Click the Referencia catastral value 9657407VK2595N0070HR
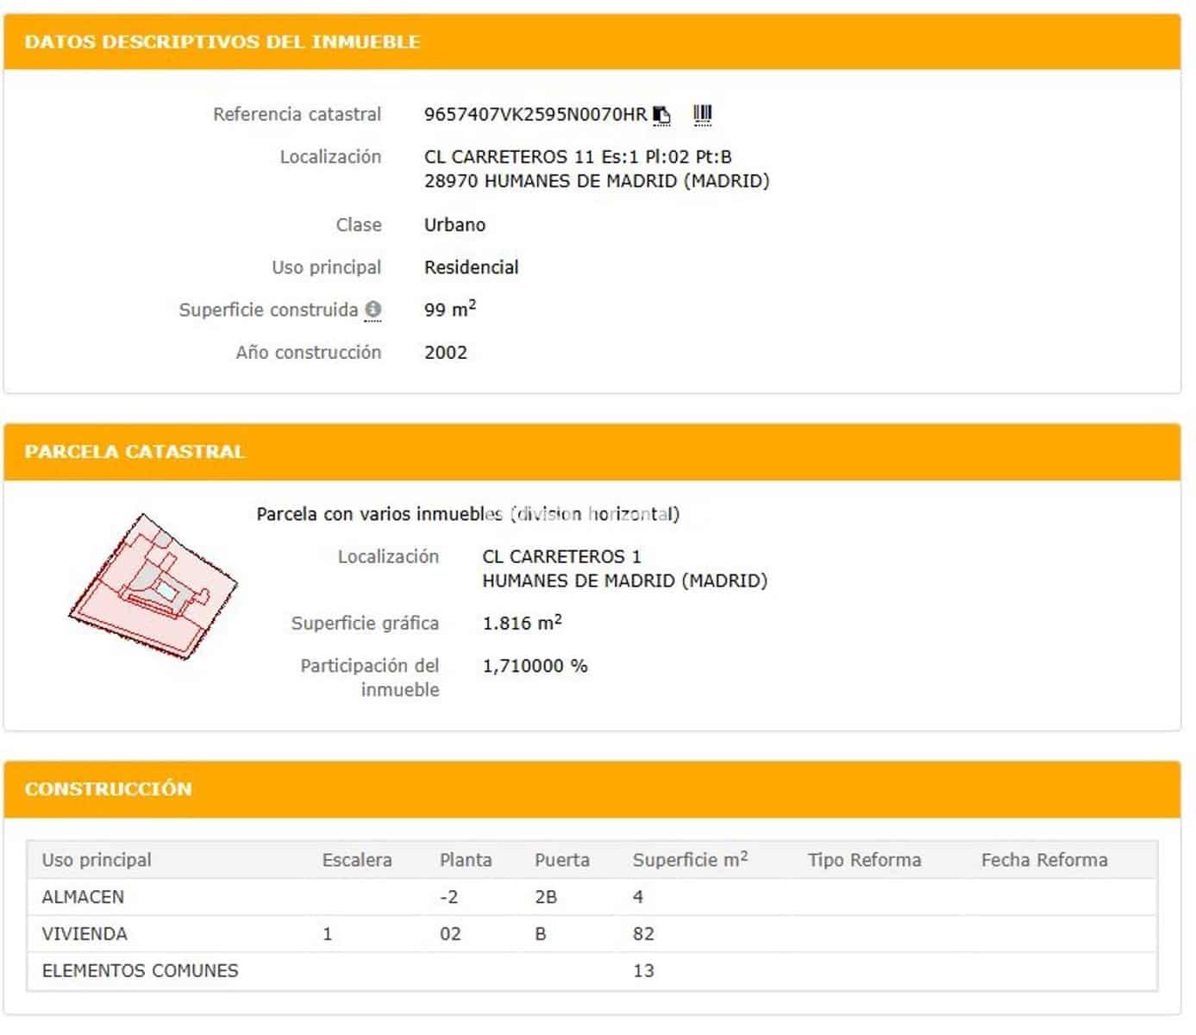 535,113
